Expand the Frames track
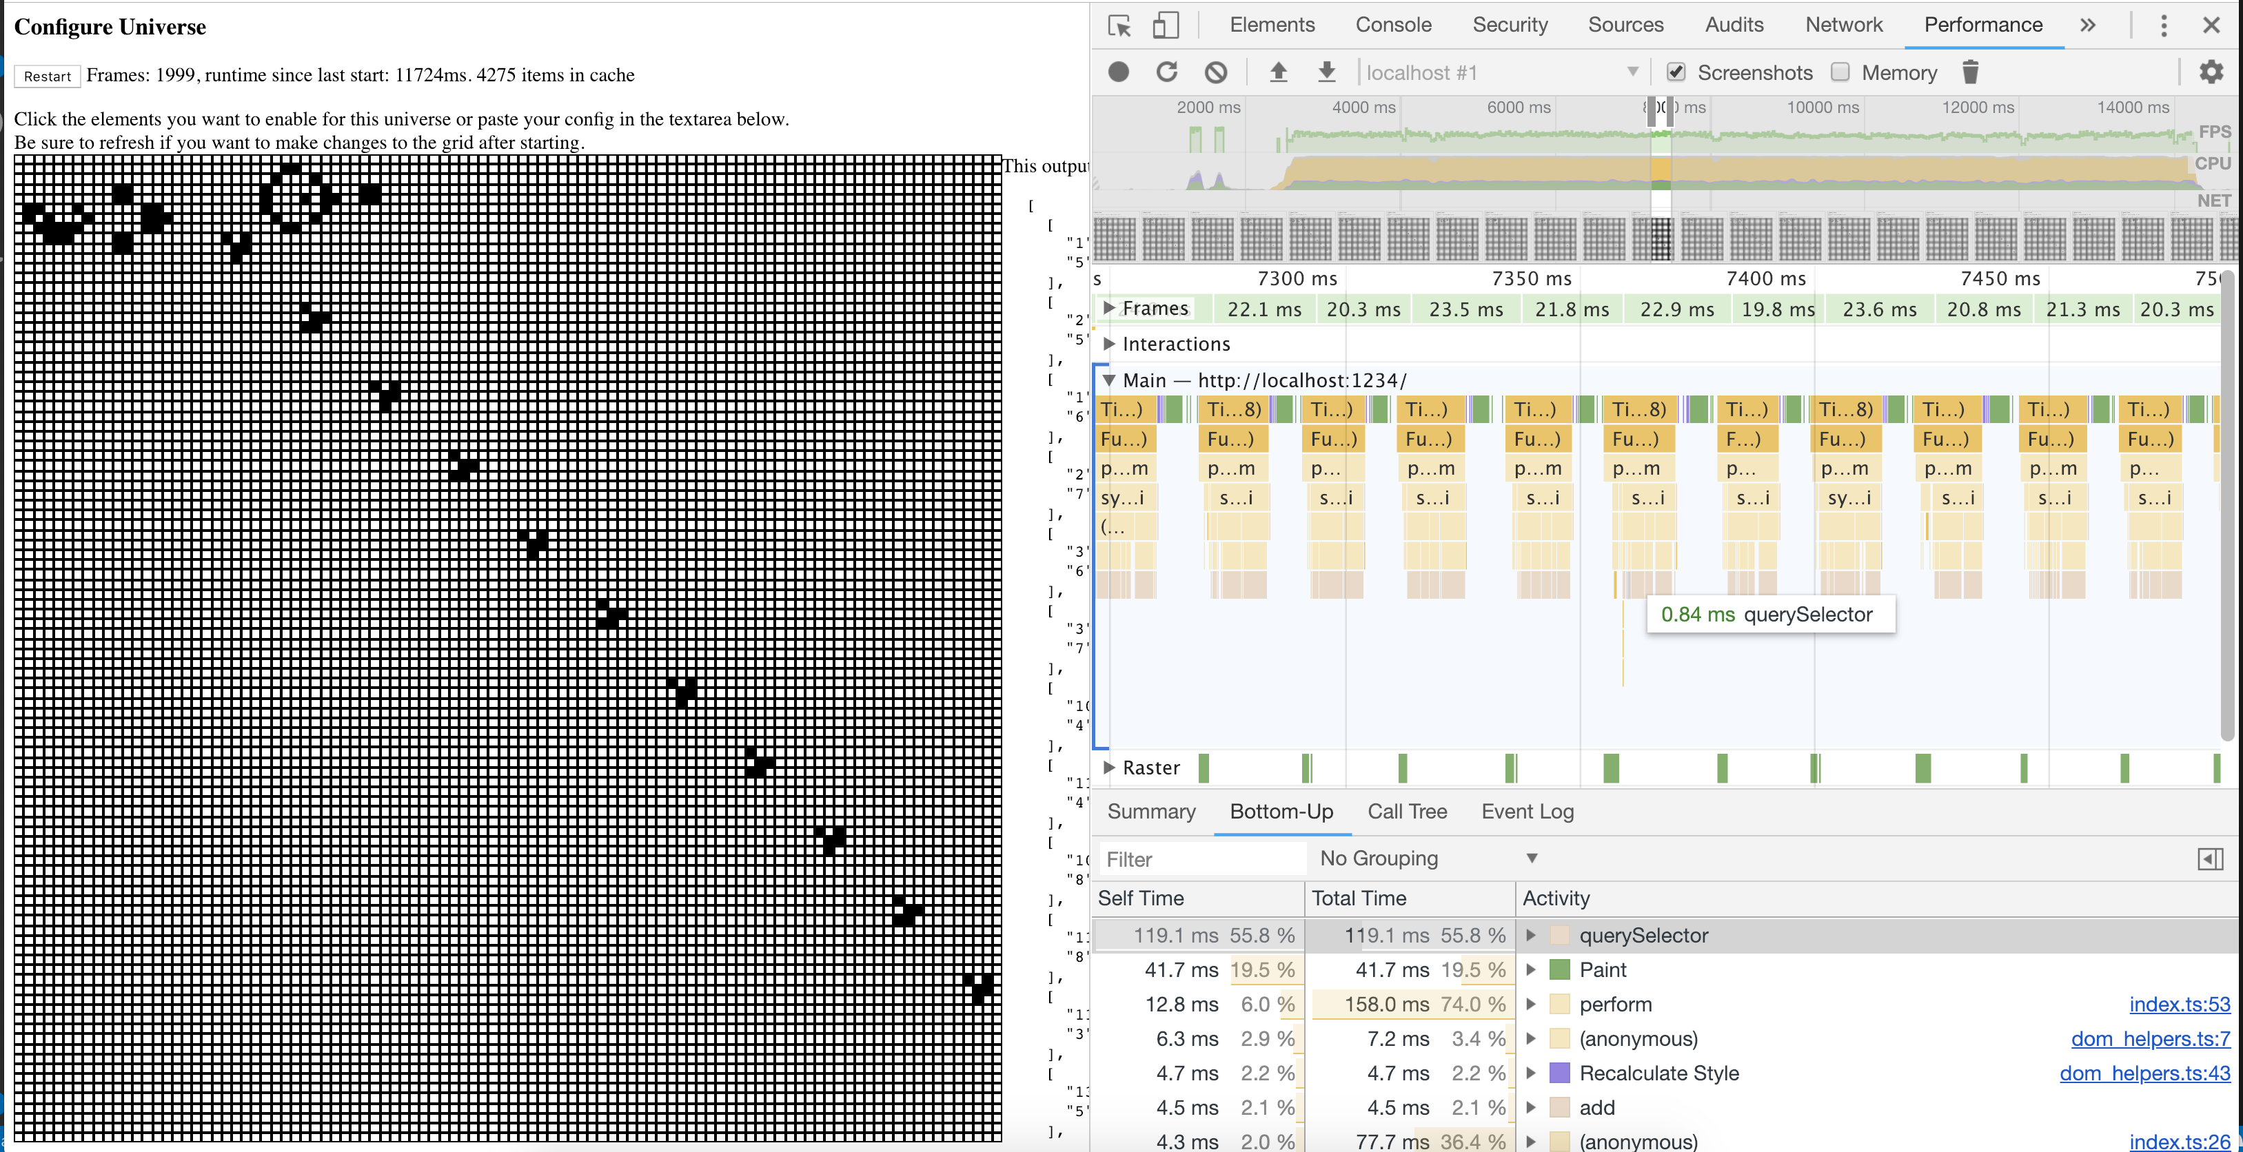 click(1109, 308)
